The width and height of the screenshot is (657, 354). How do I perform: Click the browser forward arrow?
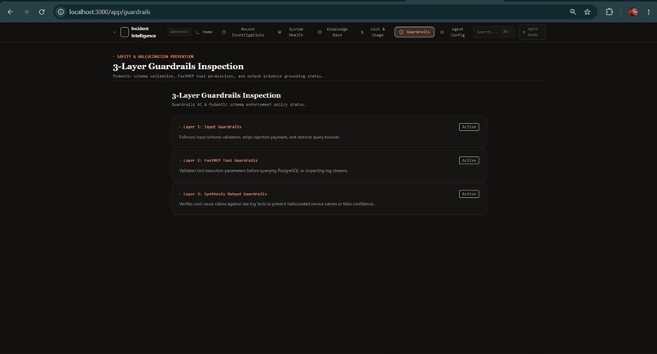[x=26, y=11]
